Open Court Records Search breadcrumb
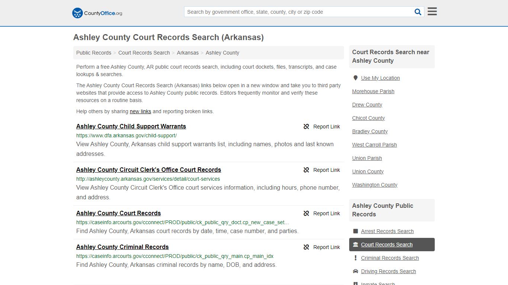The image size is (508, 285). tap(144, 53)
